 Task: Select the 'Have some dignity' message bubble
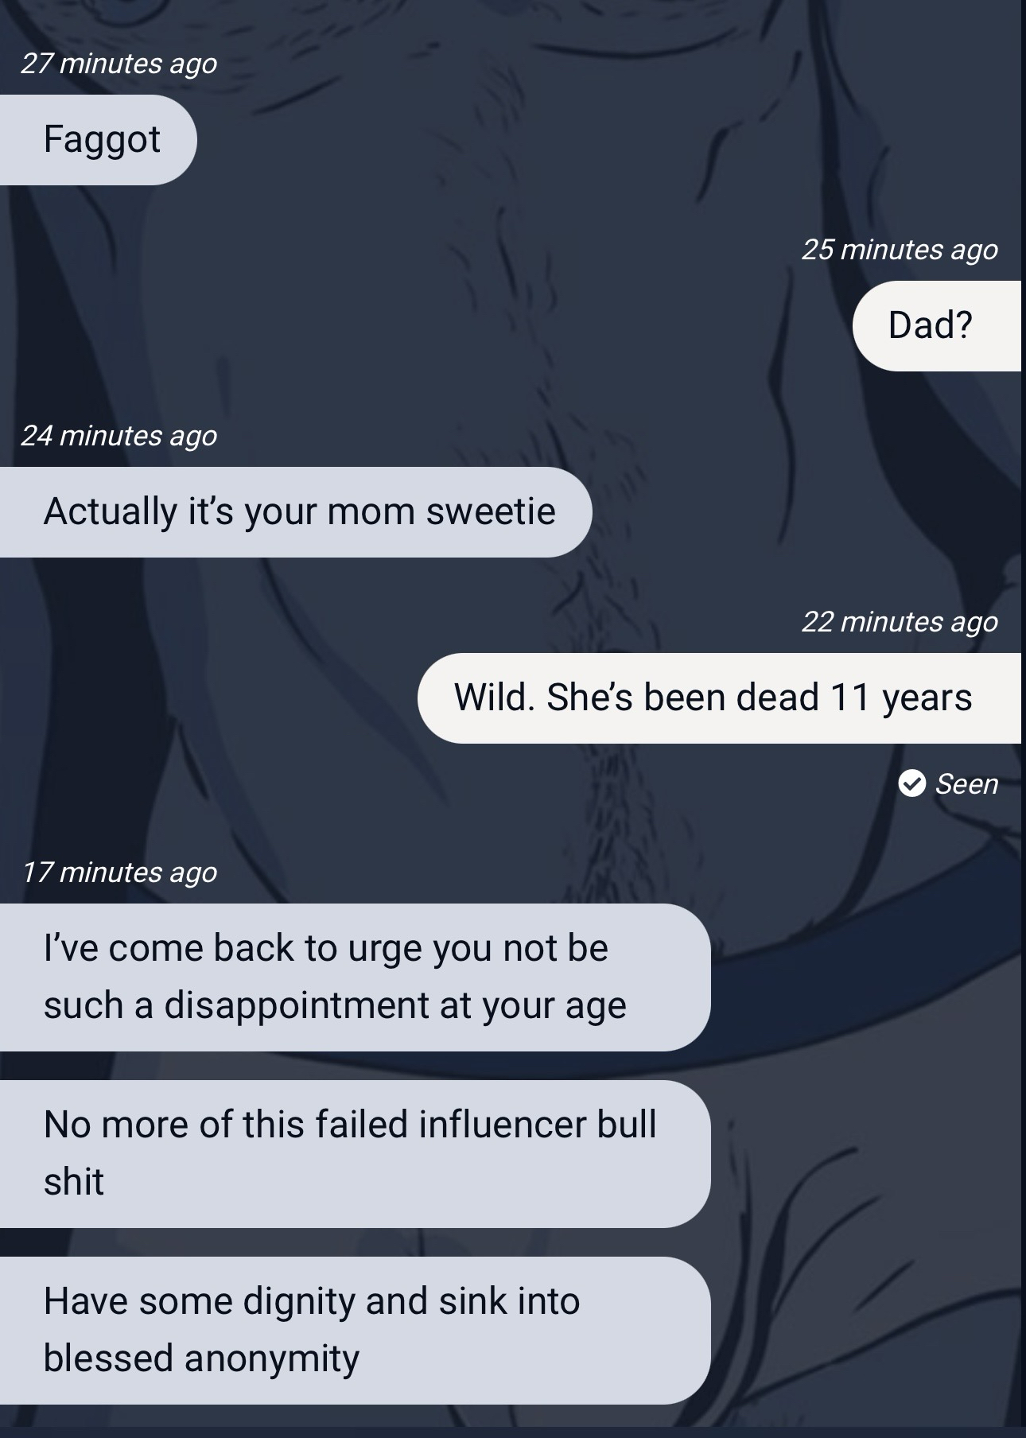(x=355, y=1330)
